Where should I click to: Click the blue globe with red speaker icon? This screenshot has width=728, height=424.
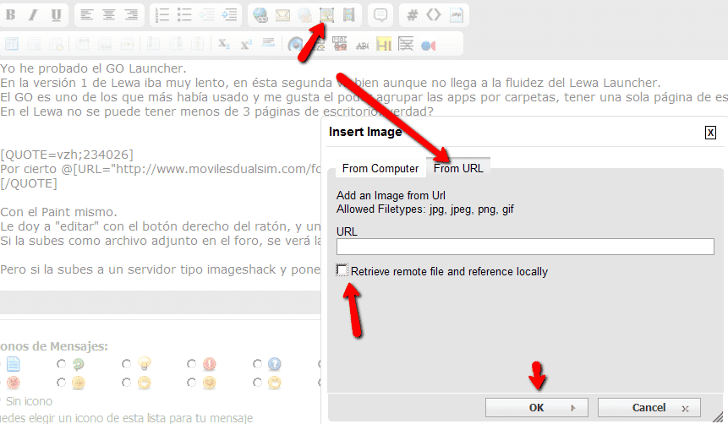point(428,46)
